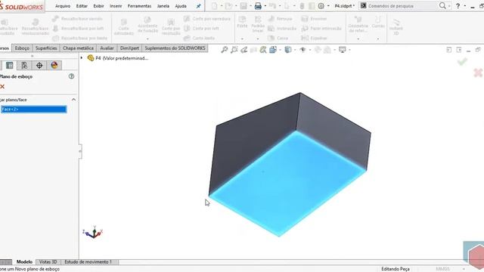Collapse the plano/face section chevron
The height and width of the screenshot is (272, 484).
(73, 99)
